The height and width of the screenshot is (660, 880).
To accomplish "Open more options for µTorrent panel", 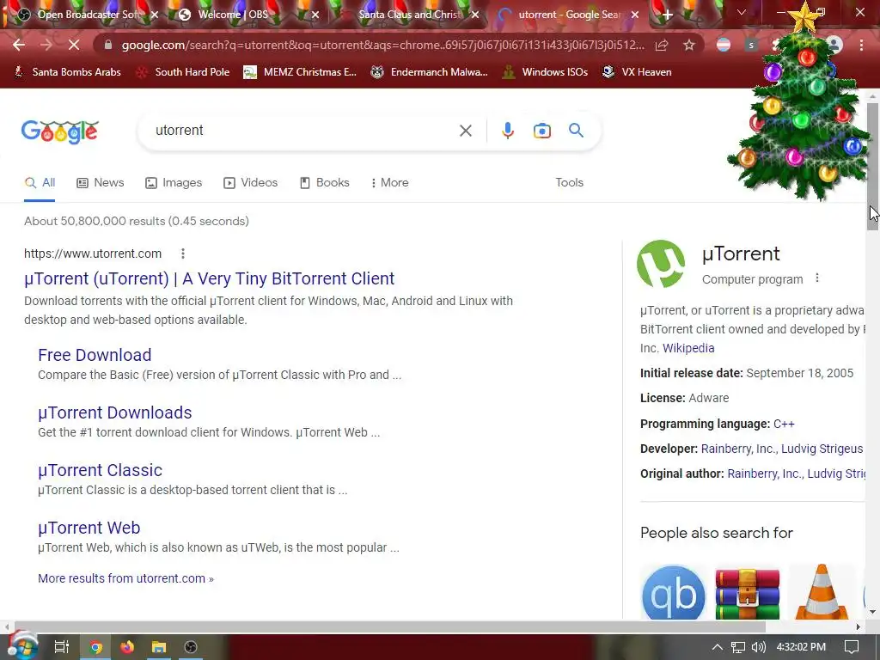I will [x=817, y=278].
